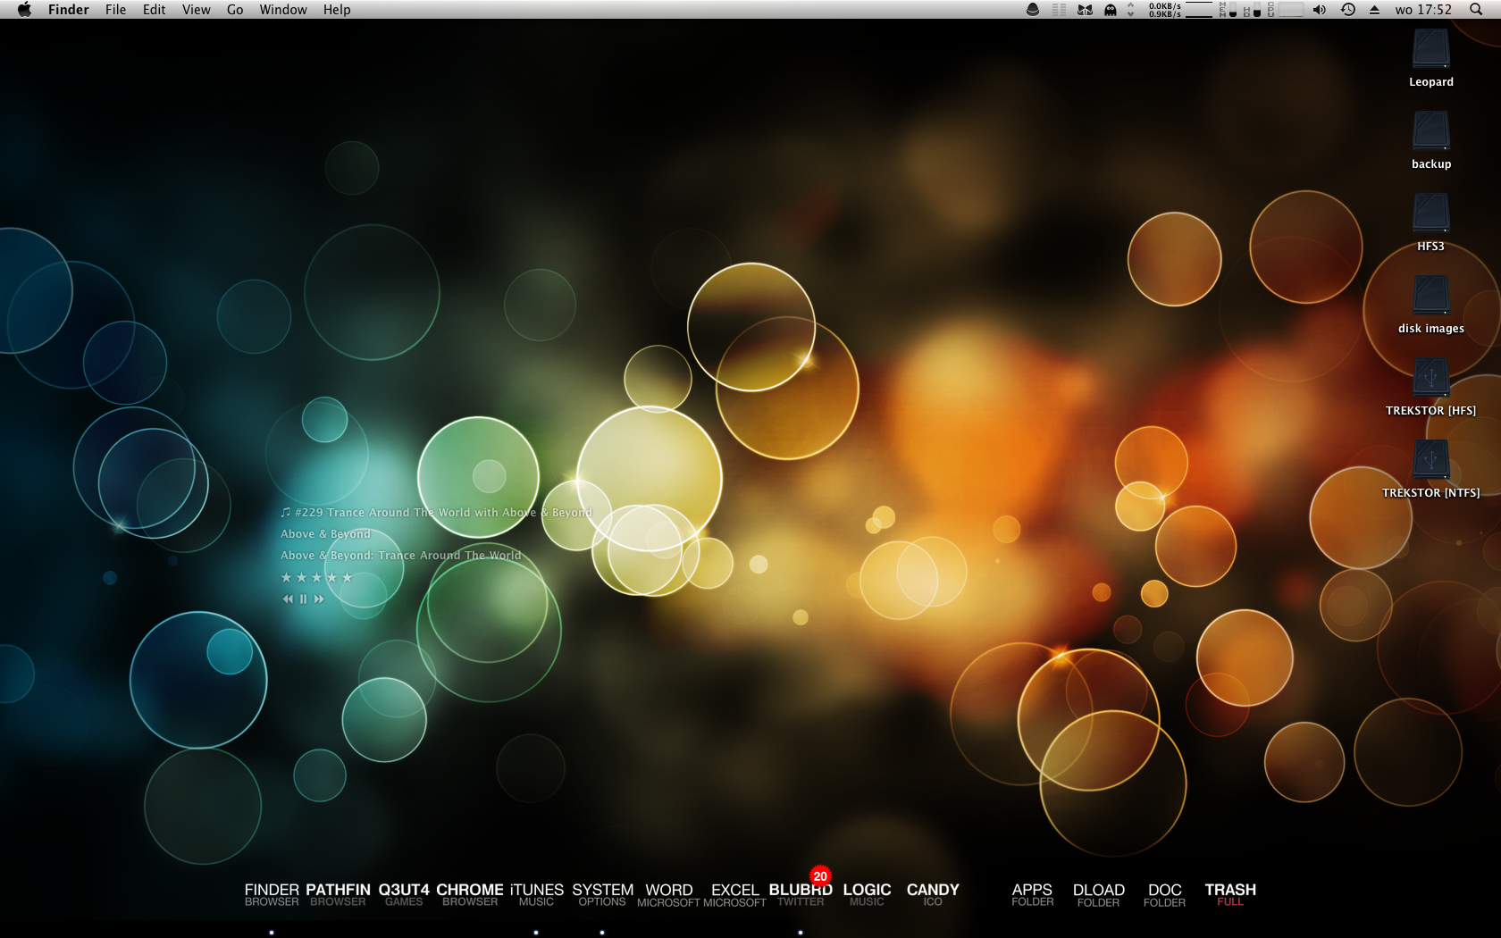Image resolution: width=1501 pixels, height=938 pixels.
Task: Open SYSTEM options in the dock
Action: point(602,894)
